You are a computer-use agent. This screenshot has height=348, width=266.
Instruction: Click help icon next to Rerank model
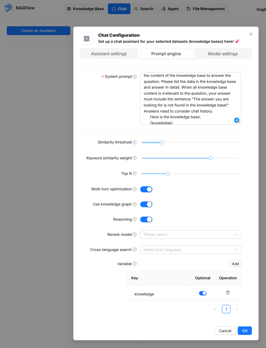tap(135, 234)
